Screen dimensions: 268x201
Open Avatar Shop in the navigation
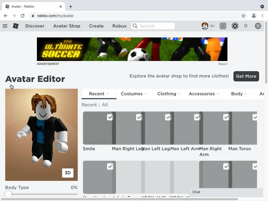point(67,26)
